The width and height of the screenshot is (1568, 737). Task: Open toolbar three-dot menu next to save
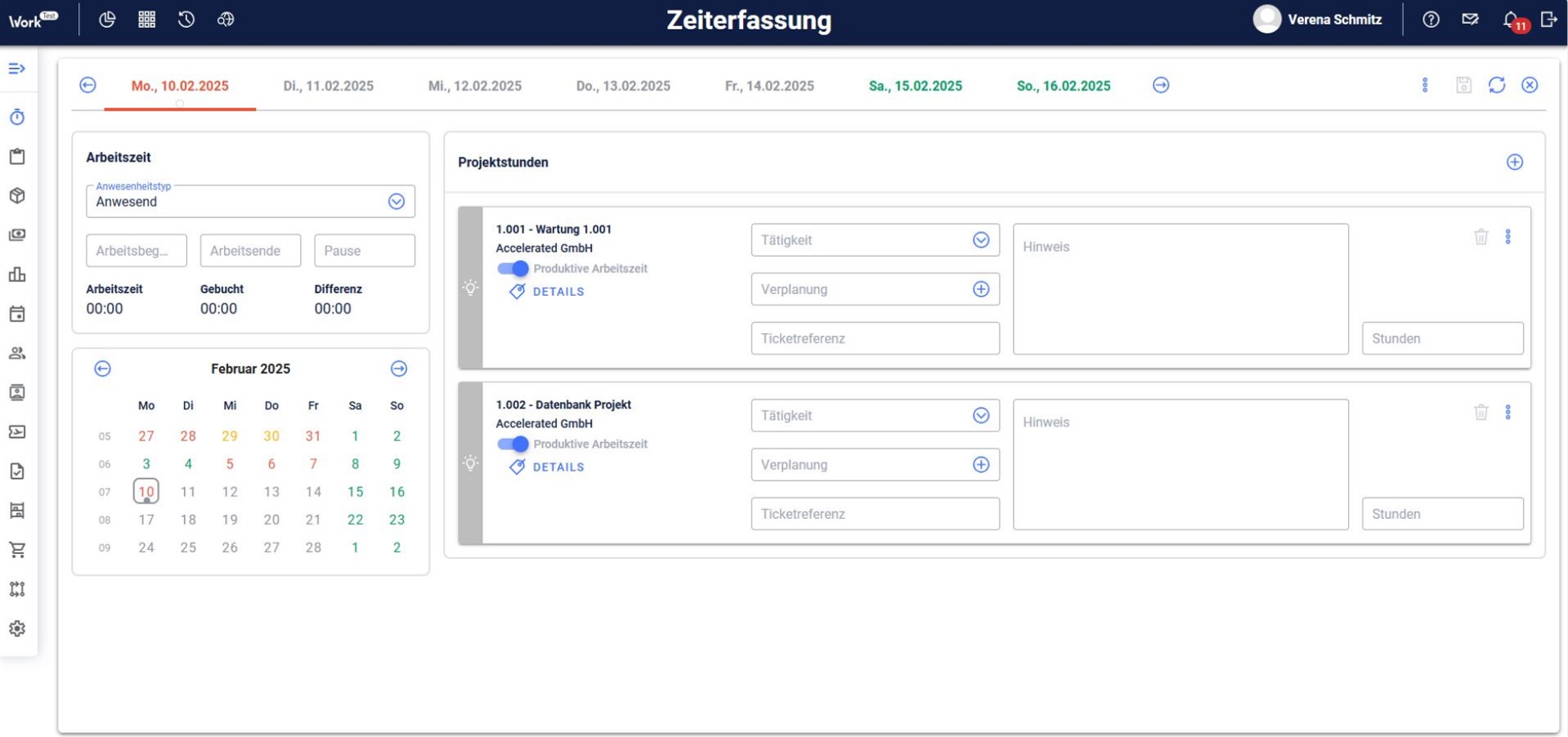coord(1425,85)
